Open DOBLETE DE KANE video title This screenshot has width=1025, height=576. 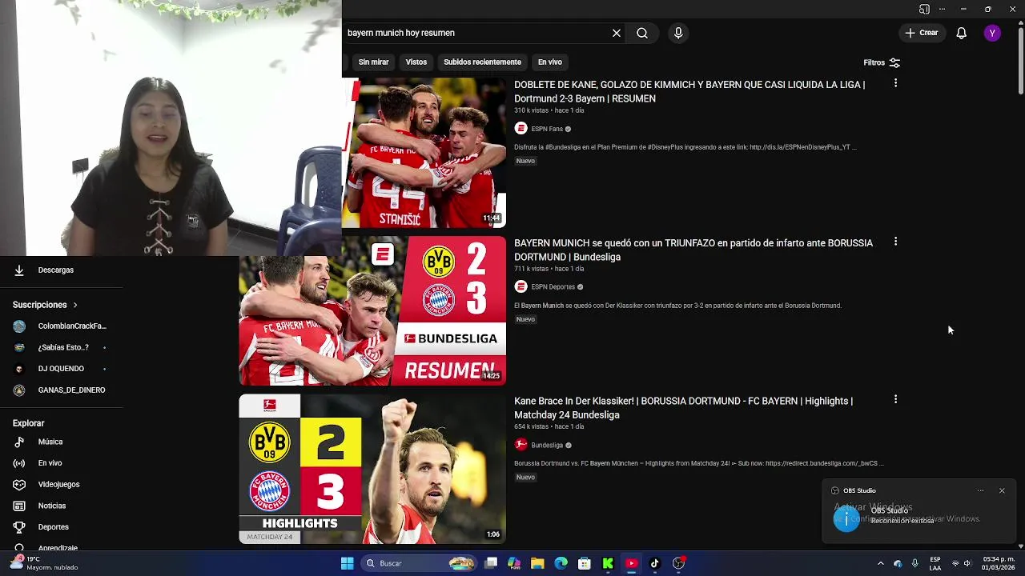689,91
